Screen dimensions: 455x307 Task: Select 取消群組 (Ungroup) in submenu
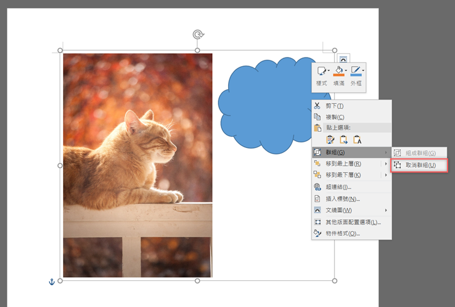[420, 165]
